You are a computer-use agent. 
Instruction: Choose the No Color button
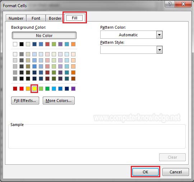click(44, 36)
